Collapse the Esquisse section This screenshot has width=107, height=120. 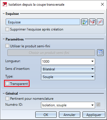[x=4, y=14]
